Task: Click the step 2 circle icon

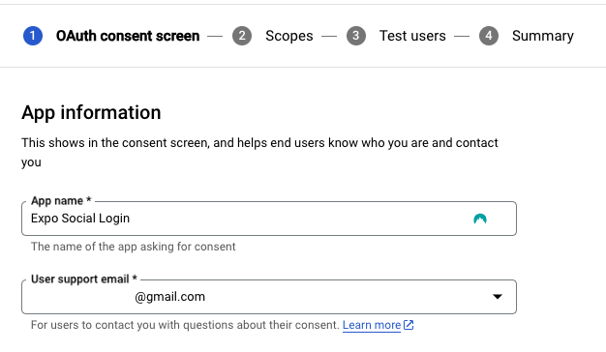Action: (242, 36)
